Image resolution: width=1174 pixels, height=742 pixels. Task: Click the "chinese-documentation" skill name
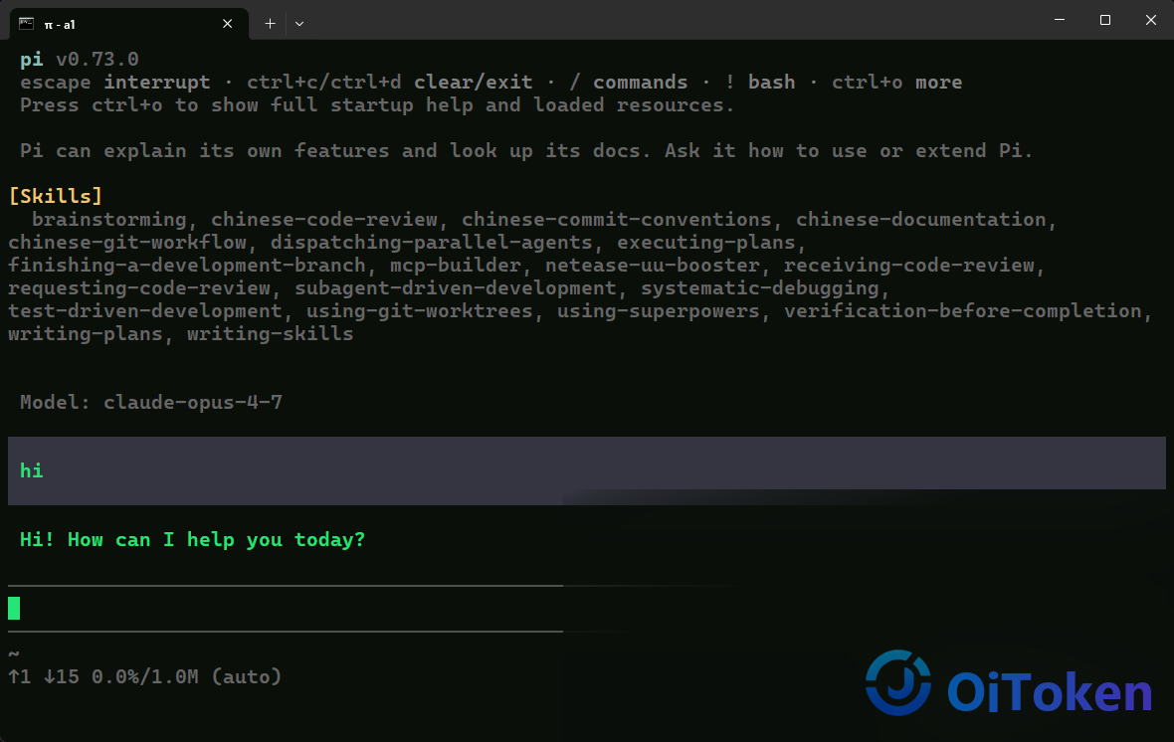click(921, 220)
